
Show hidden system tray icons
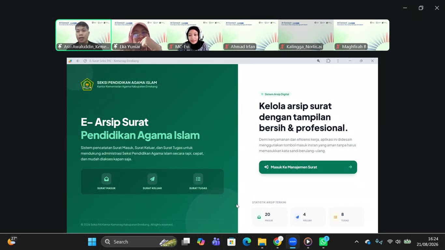[x=356, y=242]
